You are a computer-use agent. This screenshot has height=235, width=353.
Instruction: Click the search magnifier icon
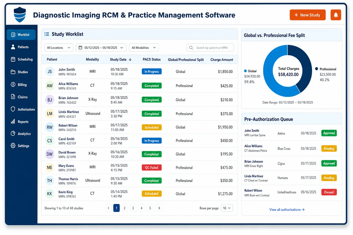coord(191,48)
